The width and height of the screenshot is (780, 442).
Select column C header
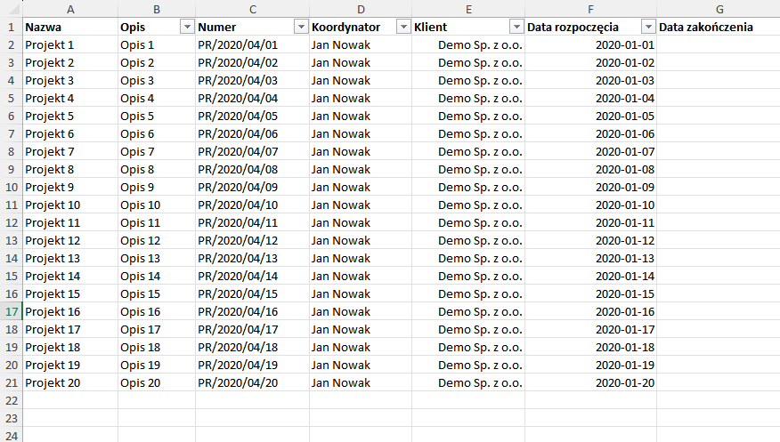click(252, 9)
